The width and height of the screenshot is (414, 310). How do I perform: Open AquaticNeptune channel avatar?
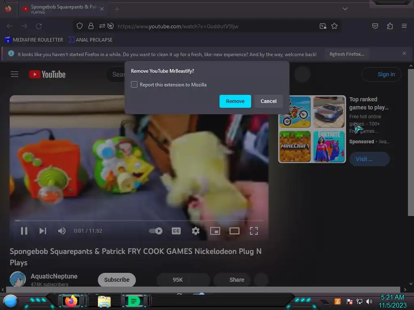coord(18,279)
